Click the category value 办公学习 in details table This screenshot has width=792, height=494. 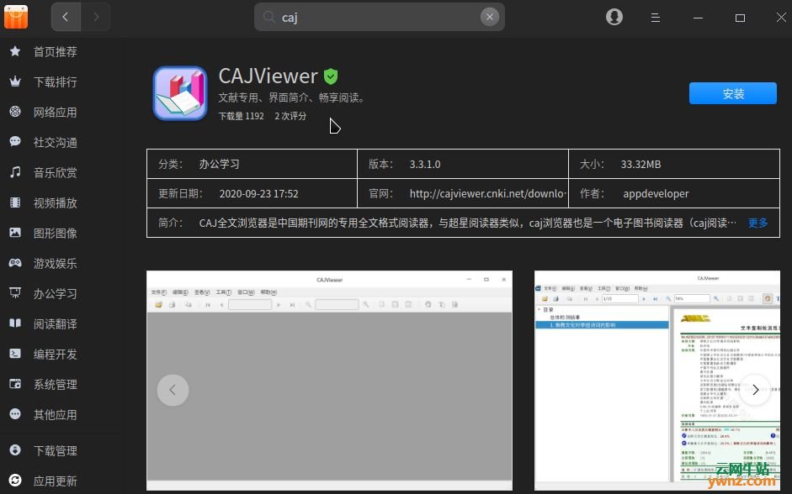click(x=219, y=165)
